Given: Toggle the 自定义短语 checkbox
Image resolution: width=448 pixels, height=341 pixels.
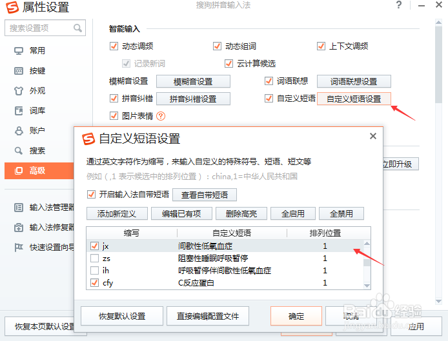Looking at the screenshot, I should pyautogui.click(x=269, y=99).
